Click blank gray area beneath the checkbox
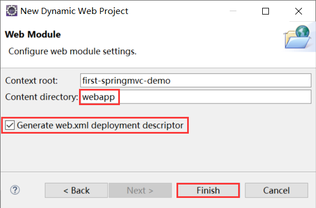 point(157,153)
